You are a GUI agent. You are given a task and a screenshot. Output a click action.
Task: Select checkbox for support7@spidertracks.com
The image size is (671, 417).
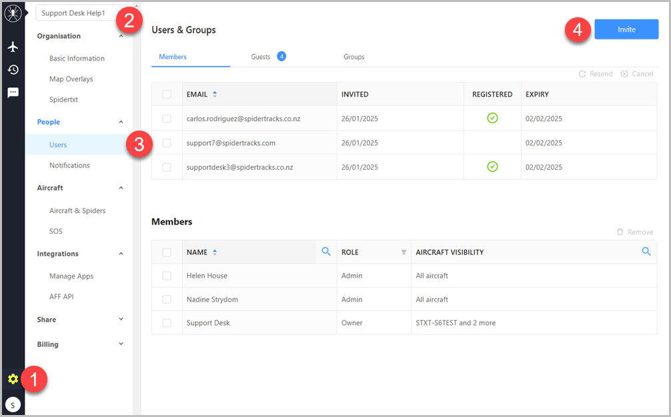tap(167, 143)
